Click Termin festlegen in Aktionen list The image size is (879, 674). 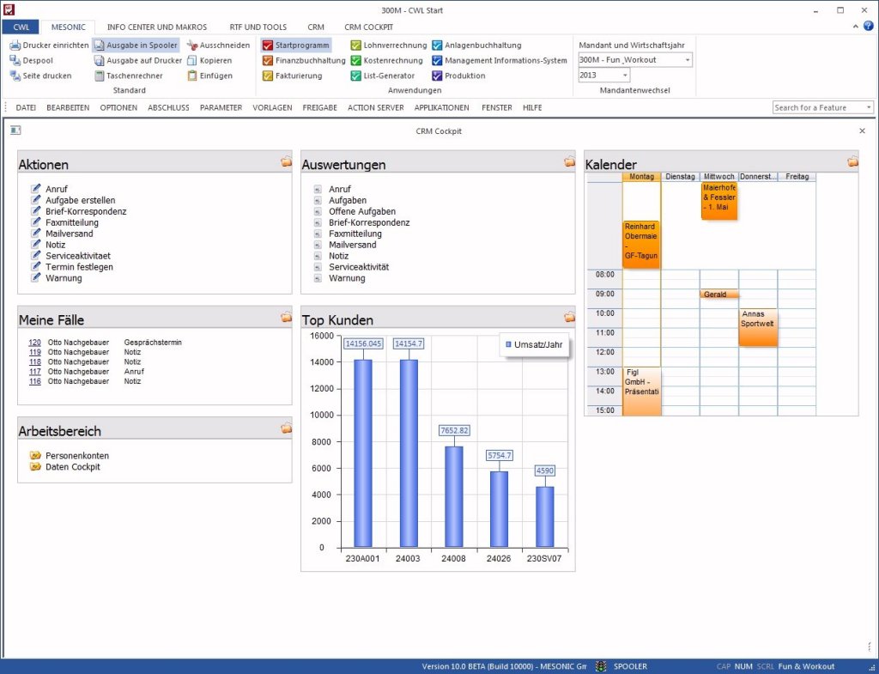coord(79,267)
